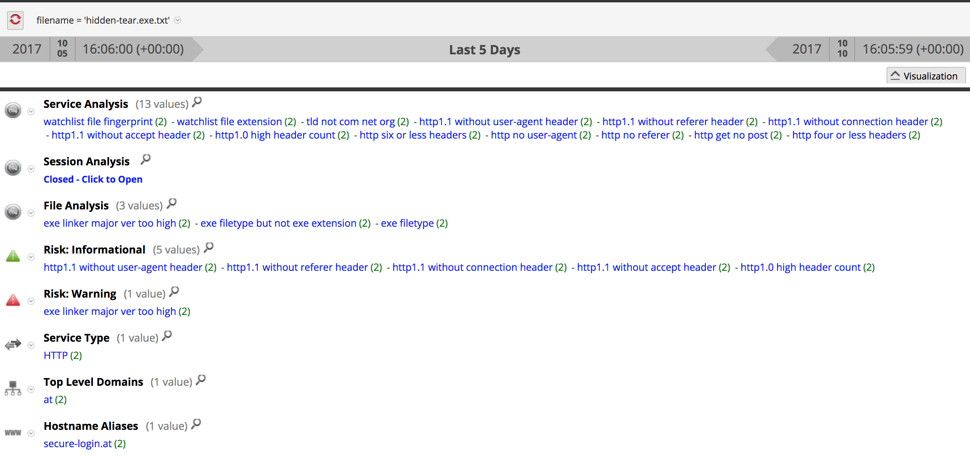Image resolution: width=970 pixels, height=459 pixels.
Task: Click the magnifier icon beside Session Analysis
Action: click(x=146, y=159)
